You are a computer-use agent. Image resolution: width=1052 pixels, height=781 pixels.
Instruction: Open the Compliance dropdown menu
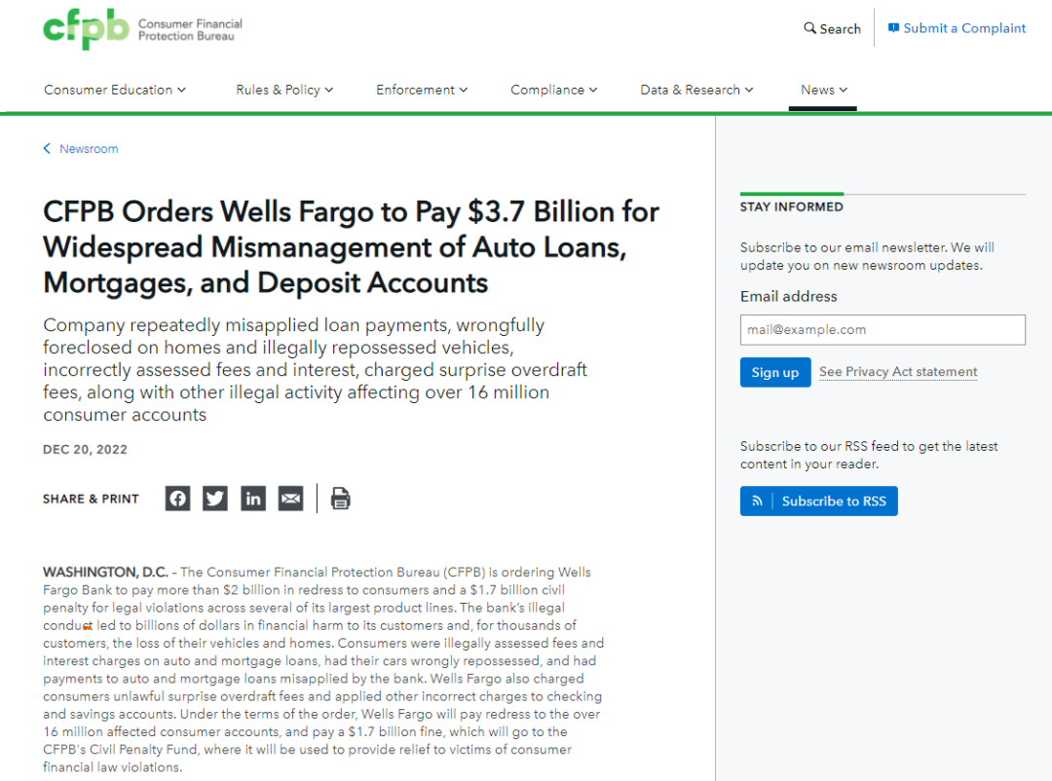[554, 90]
